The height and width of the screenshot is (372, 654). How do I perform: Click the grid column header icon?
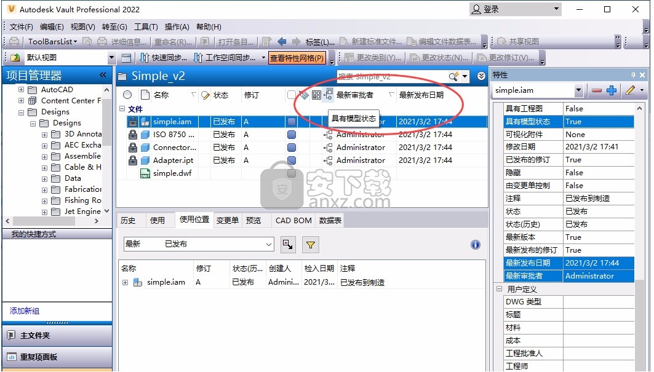coord(317,95)
